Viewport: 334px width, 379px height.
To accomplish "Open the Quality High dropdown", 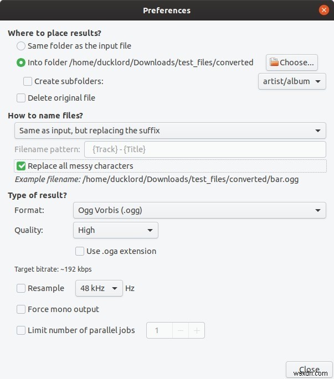I will click(116, 230).
